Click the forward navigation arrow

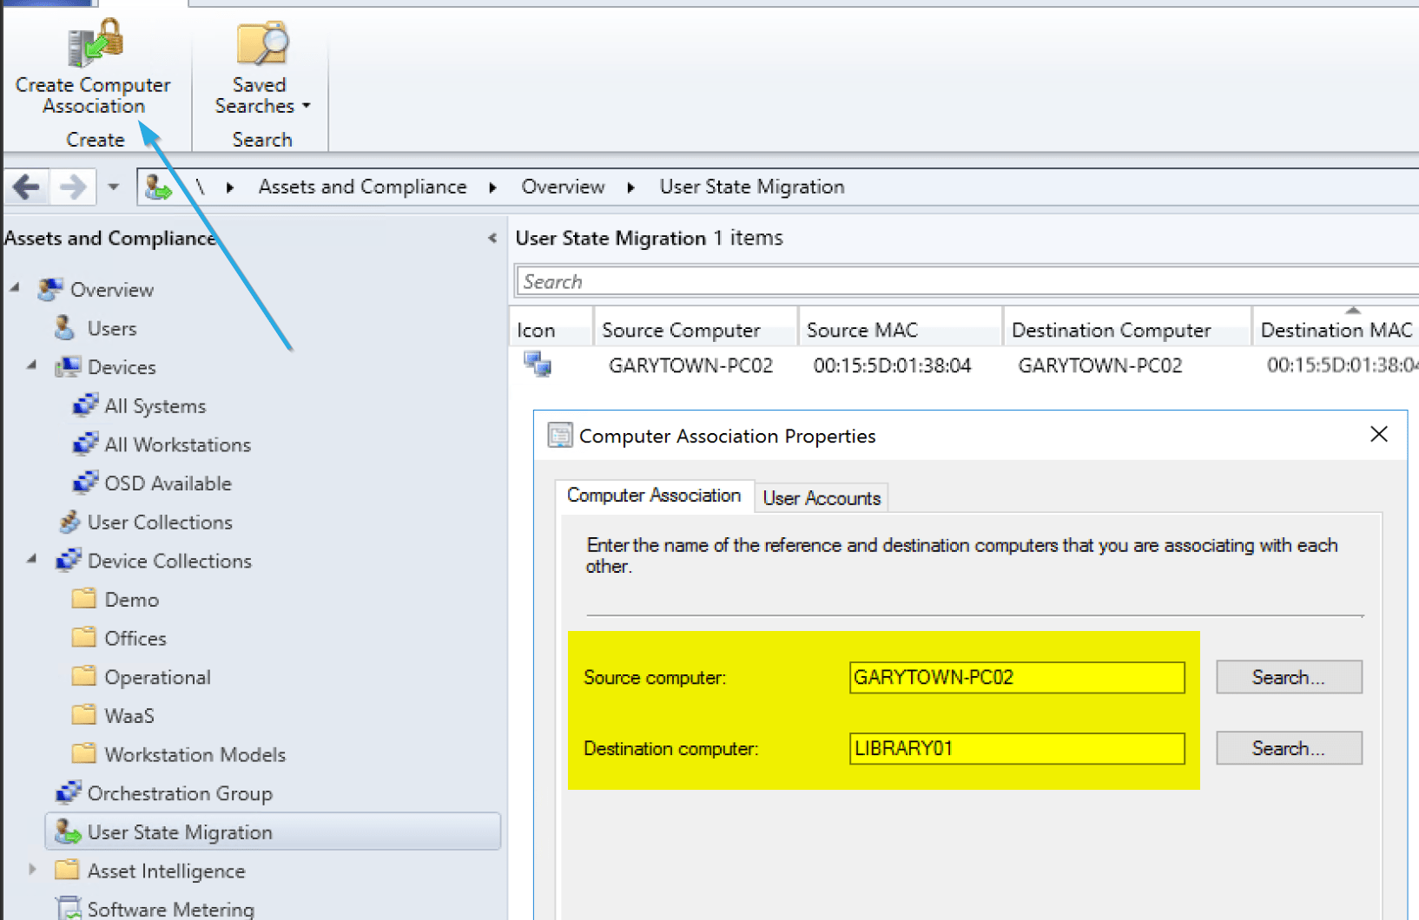tap(73, 187)
